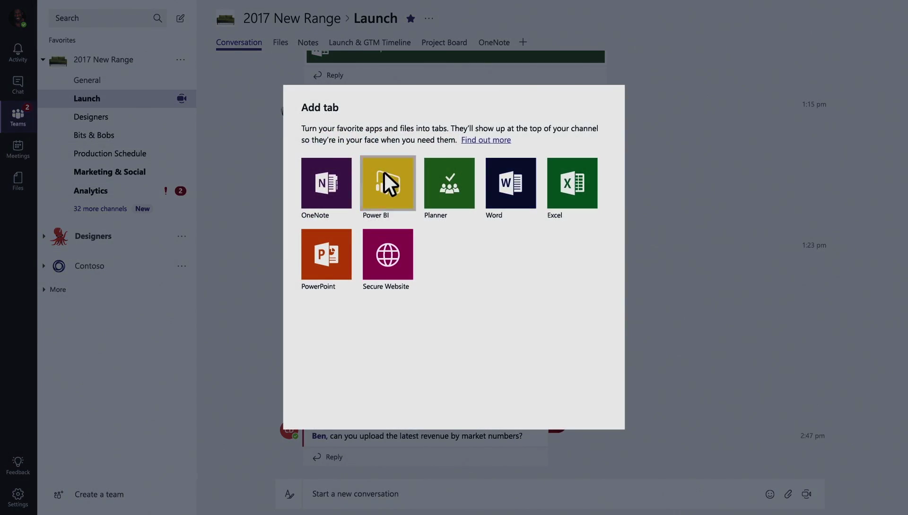This screenshot has width=908, height=515.
Task: Open Files in the left rail
Action: coord(18,181)
